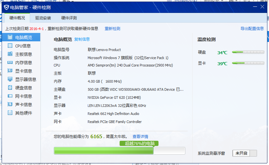
Task: Open 查看详情 performance details link
Action: 140,137
